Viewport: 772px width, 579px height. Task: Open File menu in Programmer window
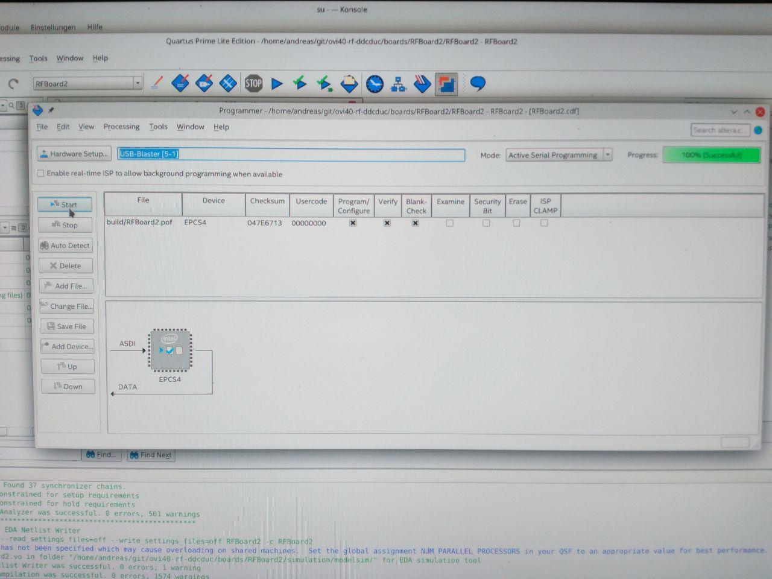click(x=42, y=127)
